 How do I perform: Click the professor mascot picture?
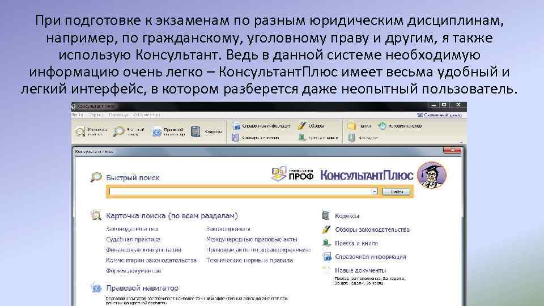pos(432,175)
